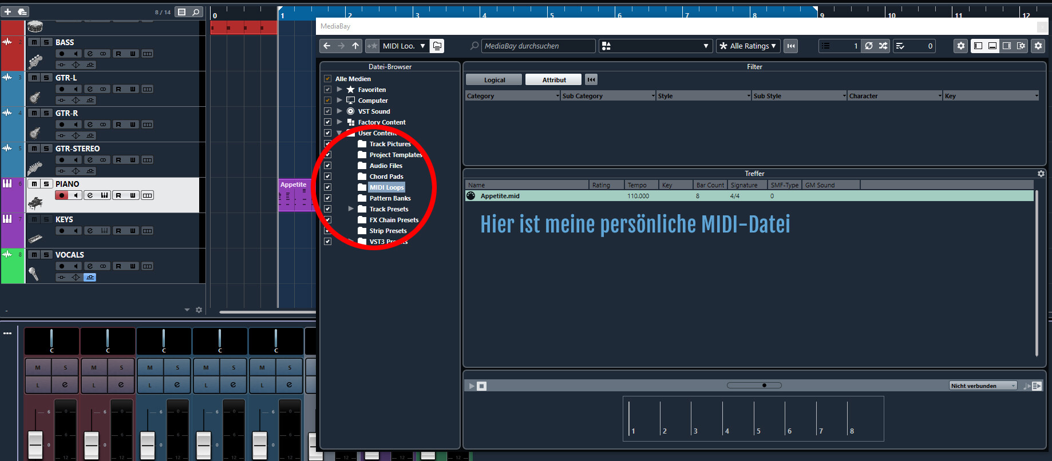The image size is (1052, 461).
Task: Click the first mixer channel pan control
Action: [x=52, y=341]
